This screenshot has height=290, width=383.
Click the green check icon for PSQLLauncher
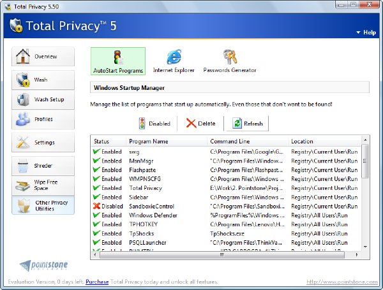[96, 242]
